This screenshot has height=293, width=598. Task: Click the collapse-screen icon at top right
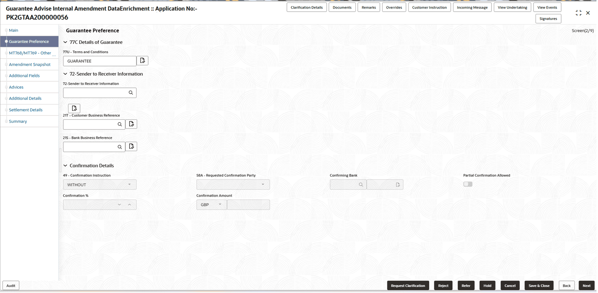click(x=579, y=12)
